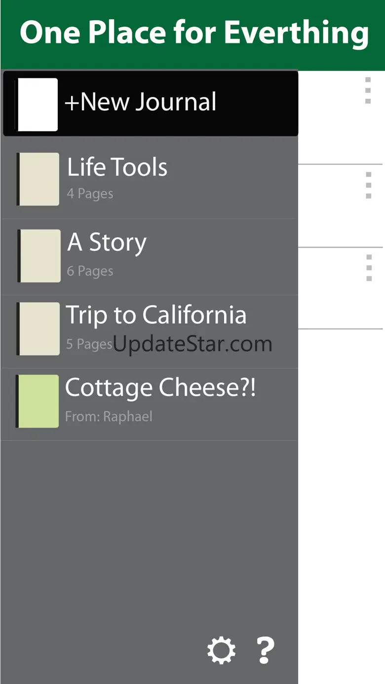385x684 pixels.
Task: Open the topmost three-dot overflow menu
Action: point(368,91)
